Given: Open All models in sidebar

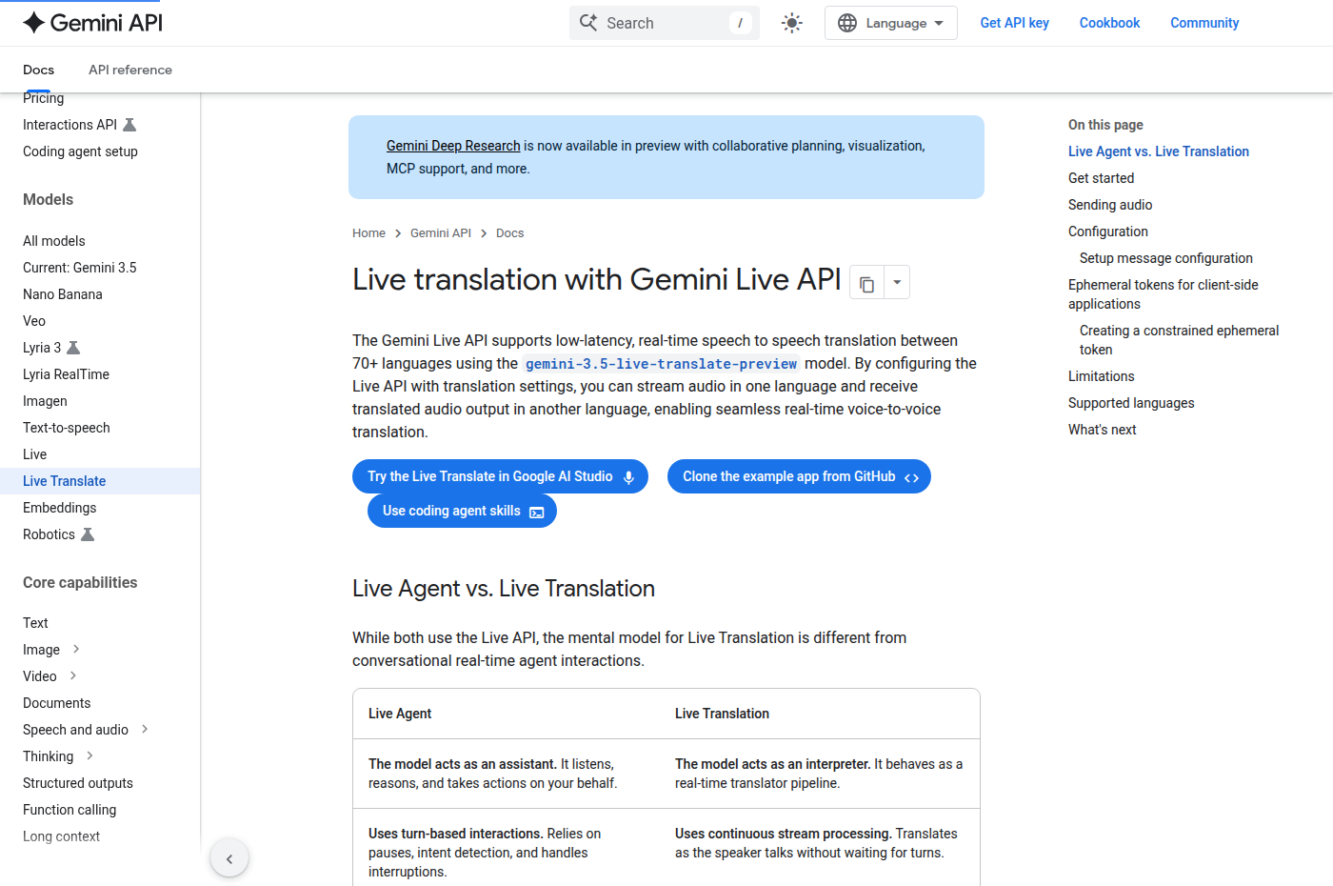Looking at the screenshot, I should click(x=54, y=241).
